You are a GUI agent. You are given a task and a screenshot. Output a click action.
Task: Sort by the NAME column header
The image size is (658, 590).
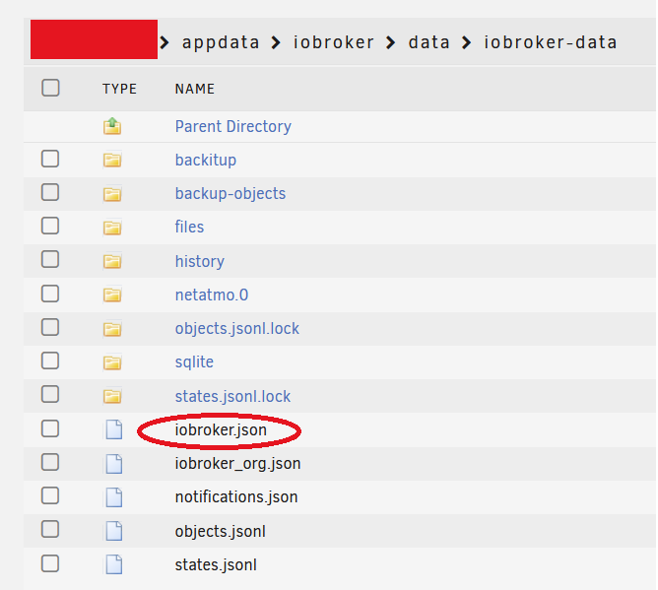tap(195, 89)
